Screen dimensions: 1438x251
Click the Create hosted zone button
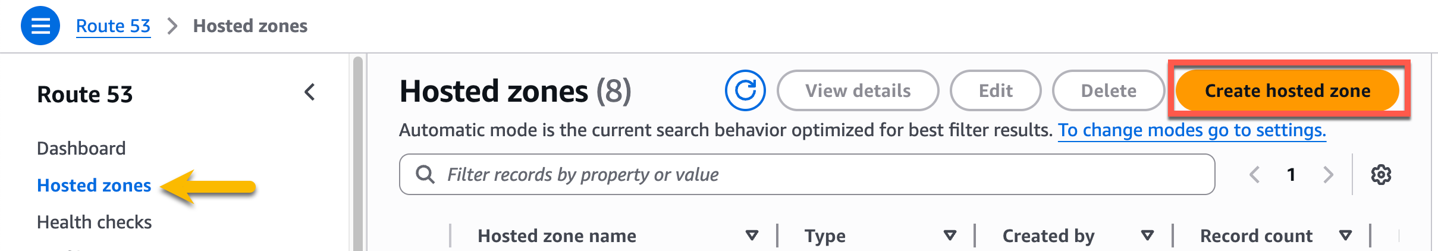1288,90
